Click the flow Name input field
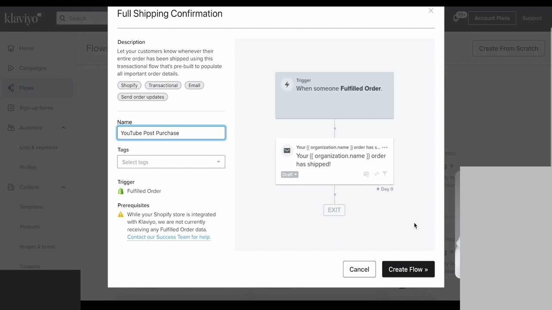The width and height of the screenshot is (552, 310). tap(171, 133)
